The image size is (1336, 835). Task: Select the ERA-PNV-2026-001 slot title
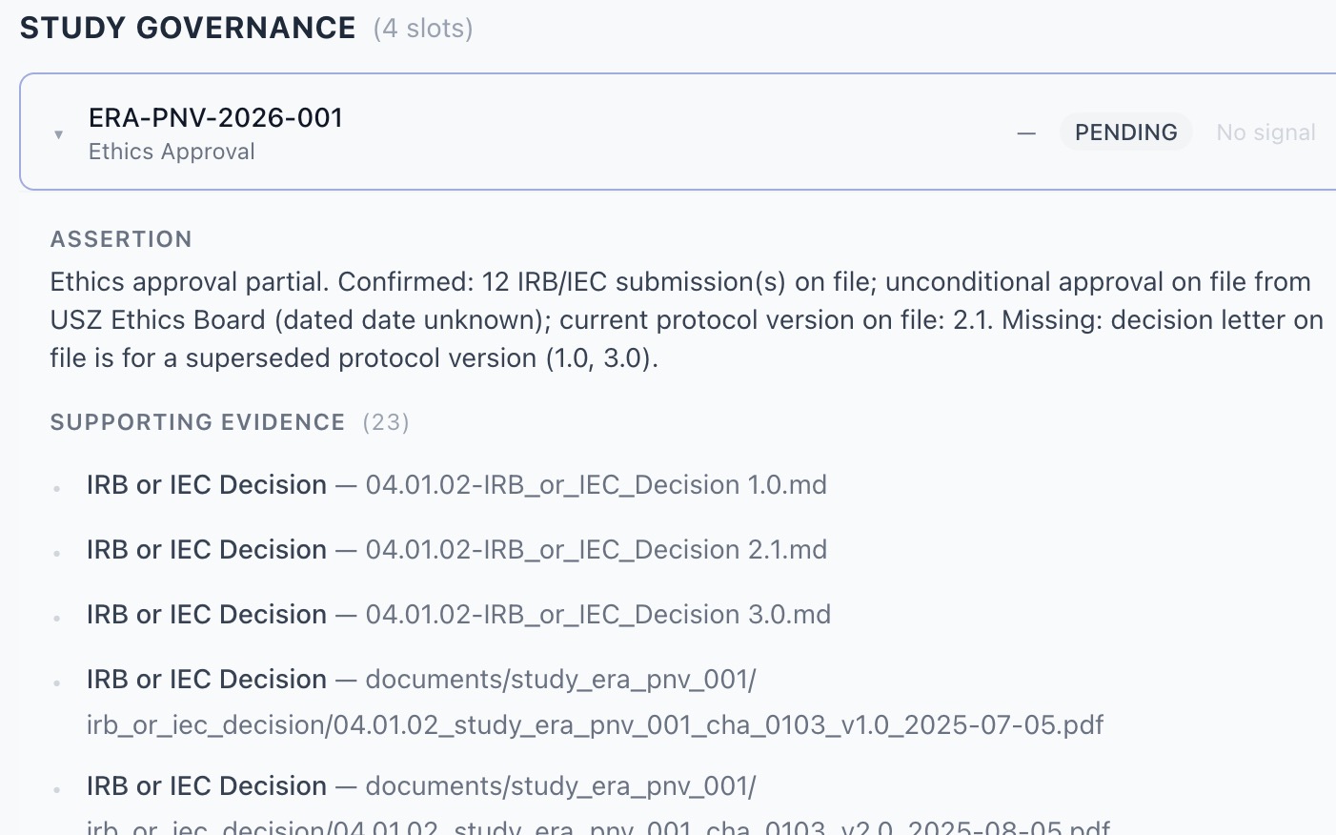tap(215, 117)
